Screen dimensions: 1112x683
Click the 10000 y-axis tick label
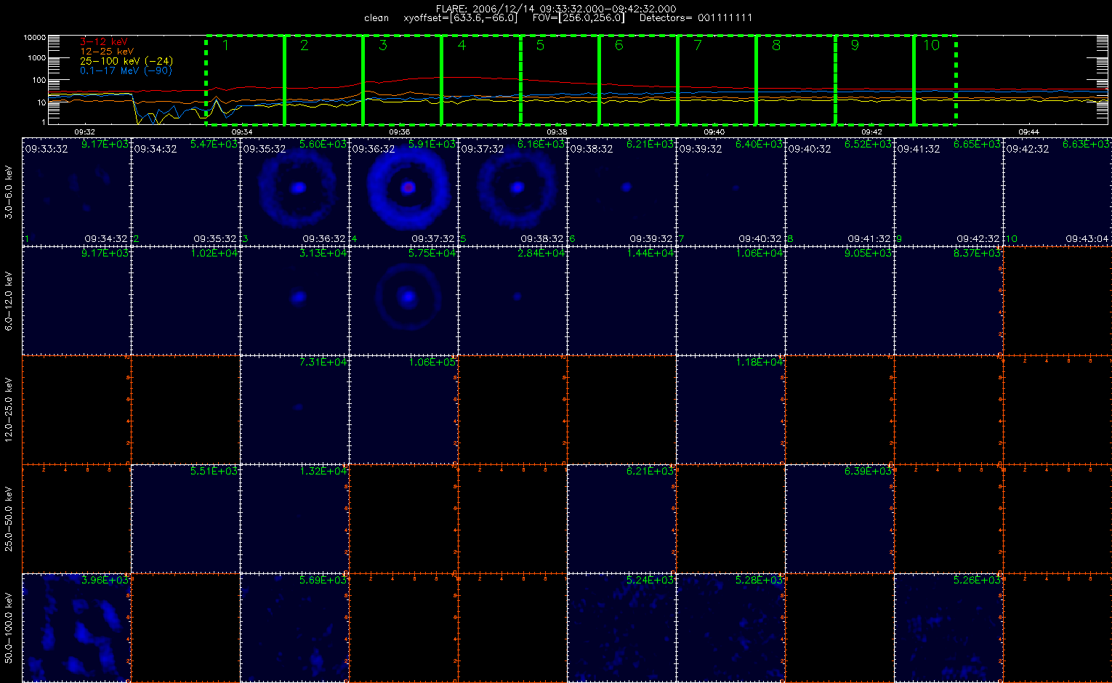pyautogui.click(x=34, y=37)
